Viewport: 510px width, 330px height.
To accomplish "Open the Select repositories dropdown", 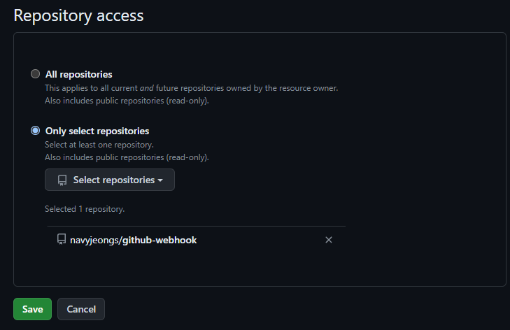I will (x=110, y=180).
